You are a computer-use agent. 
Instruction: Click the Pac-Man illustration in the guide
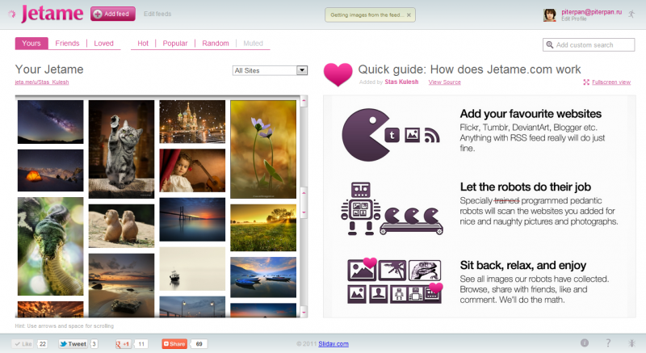click(x=365, y=135)
